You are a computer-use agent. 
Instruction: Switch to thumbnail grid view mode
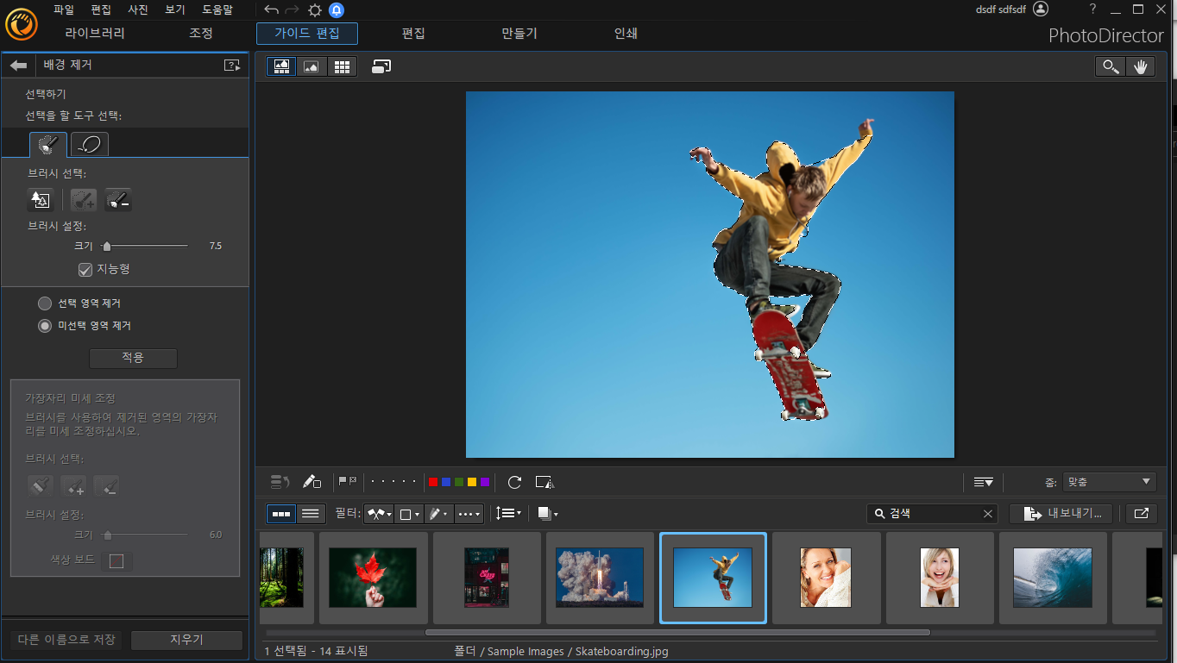tap(342, 66)
